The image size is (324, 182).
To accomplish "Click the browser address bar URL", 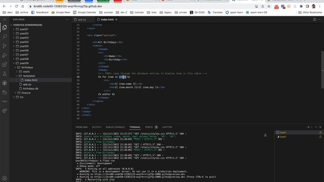I will 67,7.
